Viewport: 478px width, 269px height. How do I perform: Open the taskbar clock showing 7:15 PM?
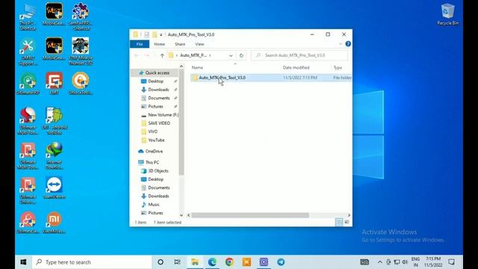click(433, 262)
